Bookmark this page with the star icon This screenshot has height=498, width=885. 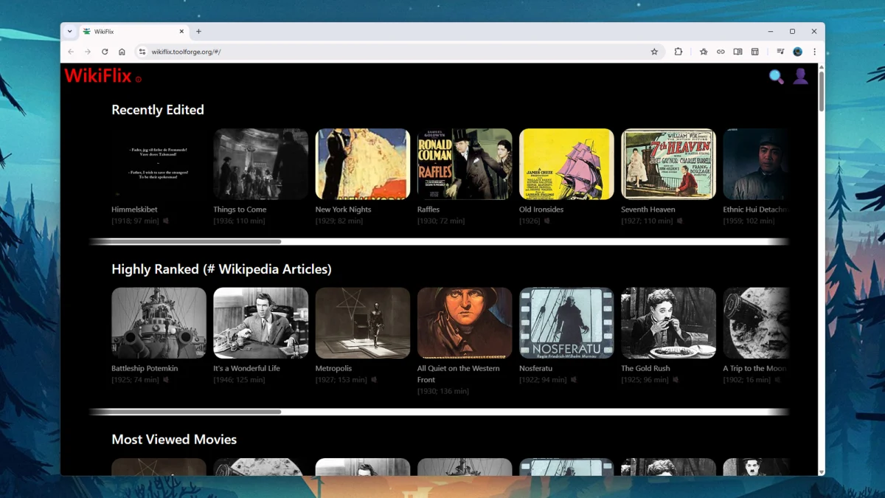(x=654, y=52)
